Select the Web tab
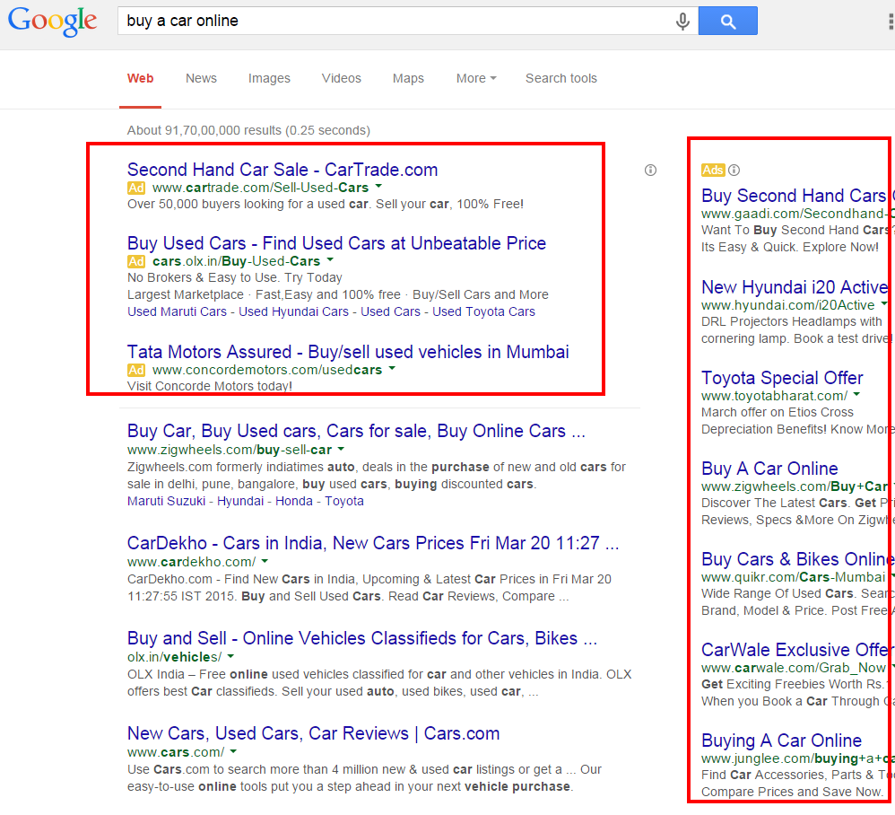895x815 pixels. click(x=141, y=78)
